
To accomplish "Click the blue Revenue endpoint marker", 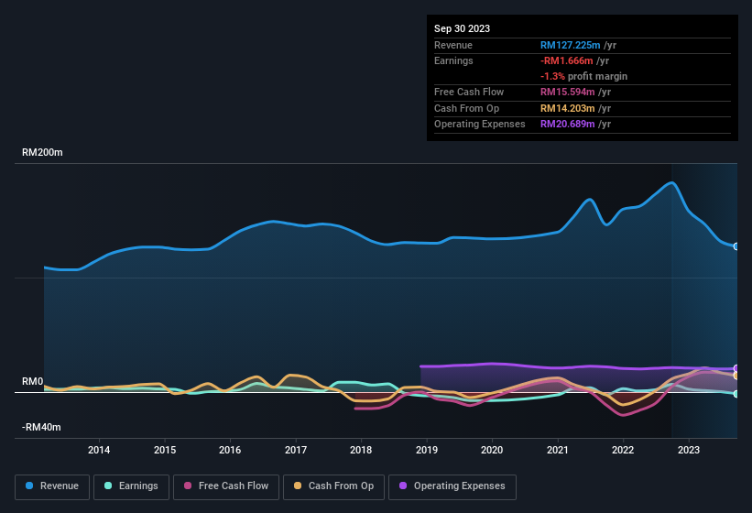I will coord(736,246).
